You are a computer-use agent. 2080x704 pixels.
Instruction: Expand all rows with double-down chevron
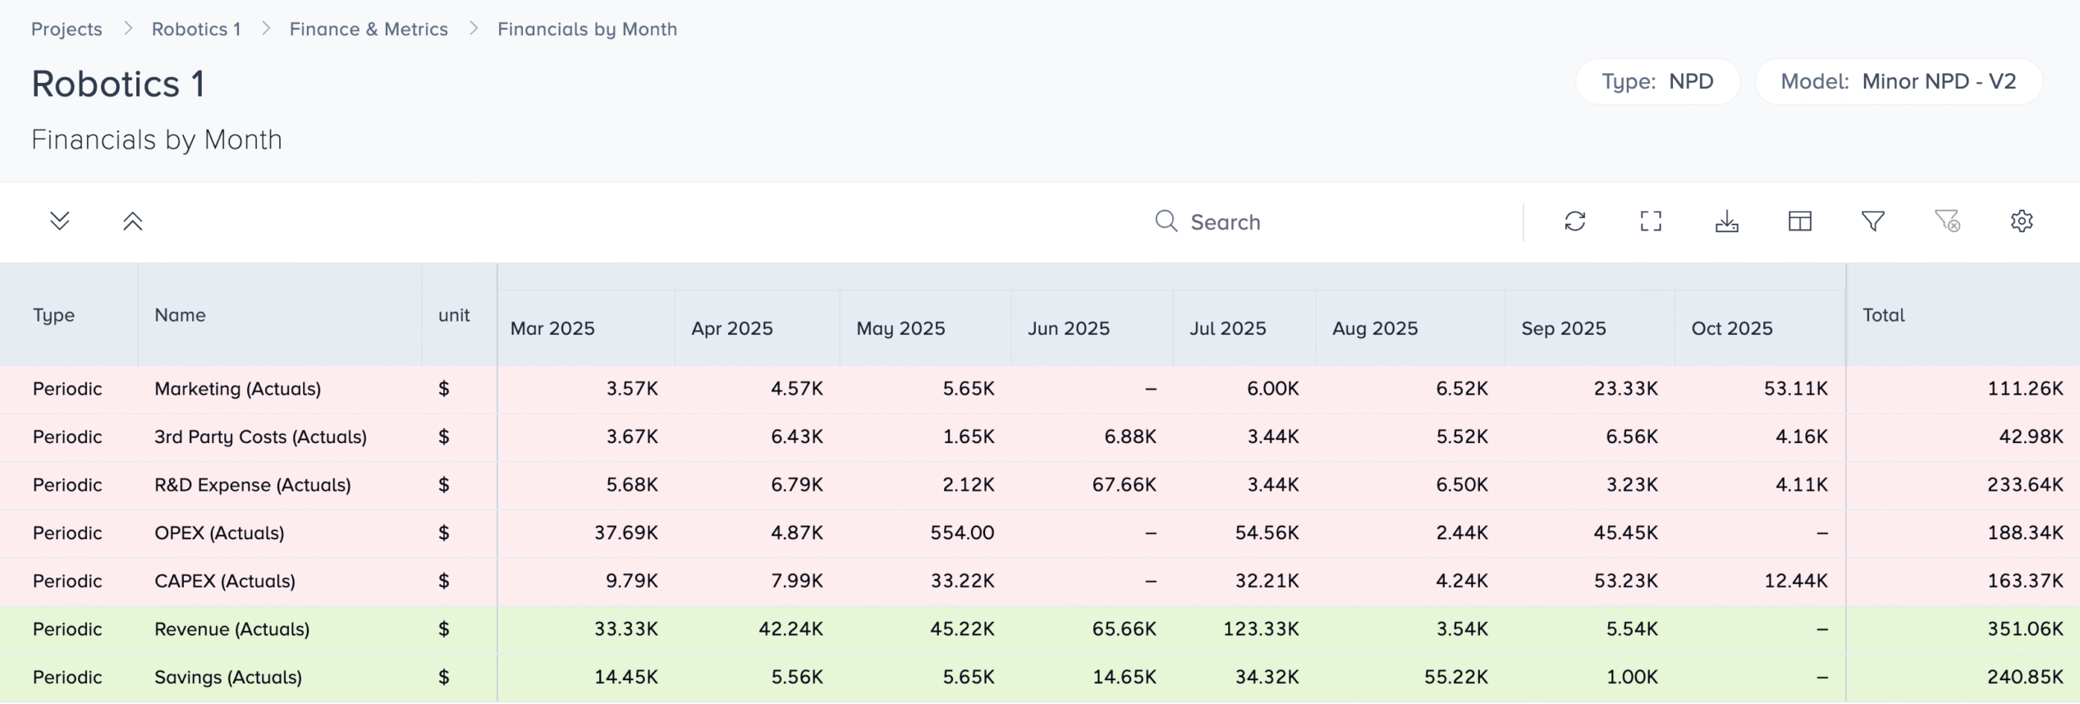pyautogui.click(x=59, y=222)
